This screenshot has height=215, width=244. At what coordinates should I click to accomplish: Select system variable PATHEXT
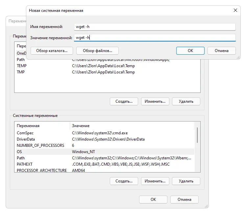coord(105,164)
